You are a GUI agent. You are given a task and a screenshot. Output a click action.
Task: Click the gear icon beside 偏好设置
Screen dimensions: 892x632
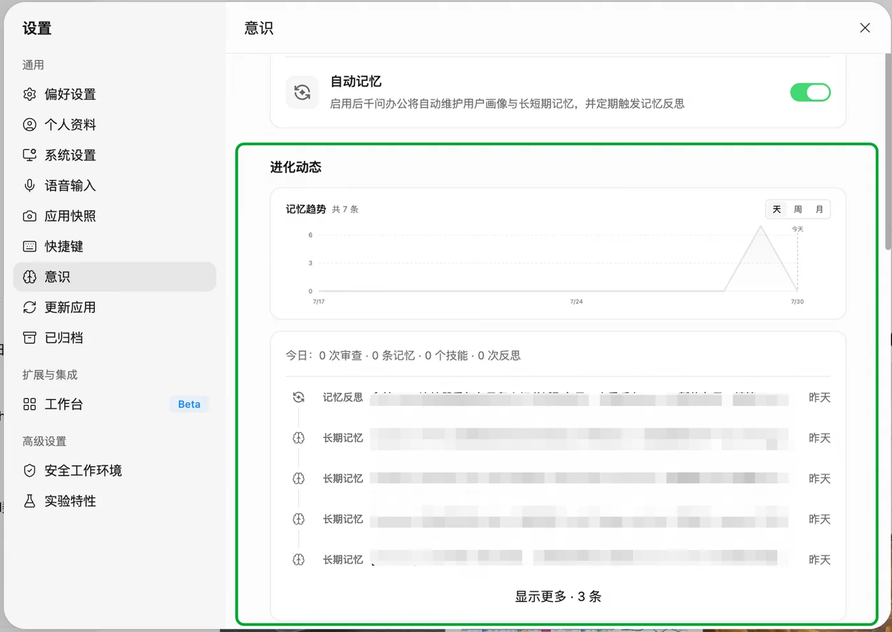29,94
